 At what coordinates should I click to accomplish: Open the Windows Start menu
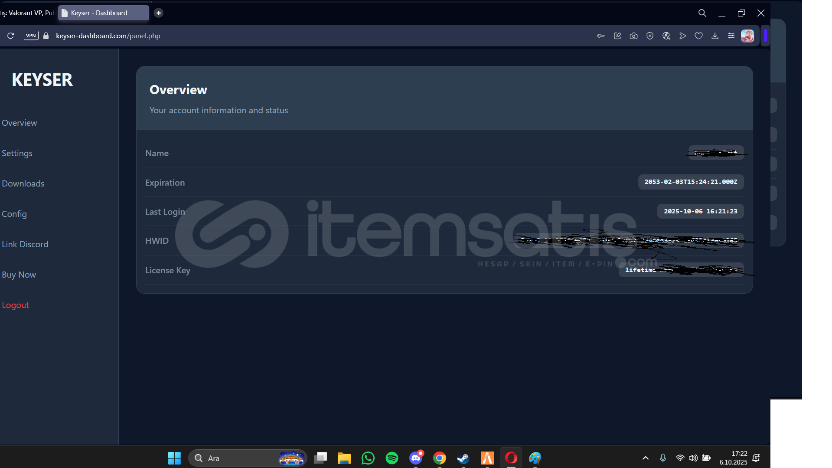click(174, 458)
